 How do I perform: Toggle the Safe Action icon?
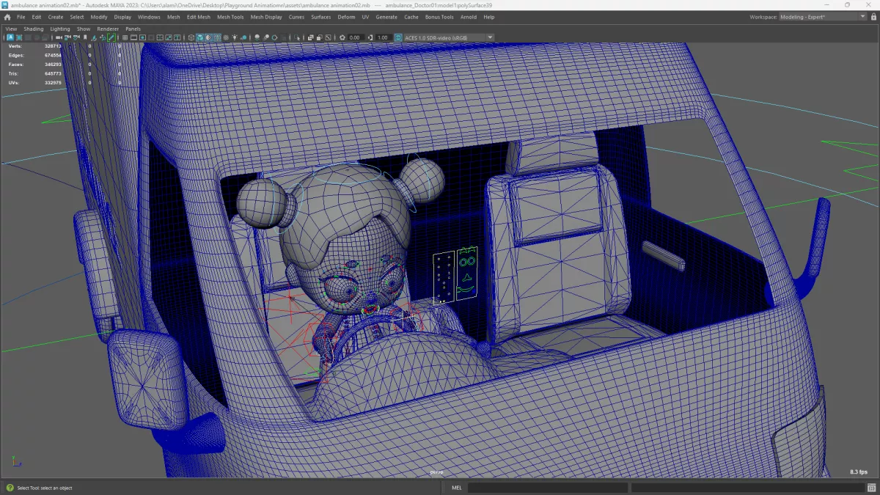[169, 37]
